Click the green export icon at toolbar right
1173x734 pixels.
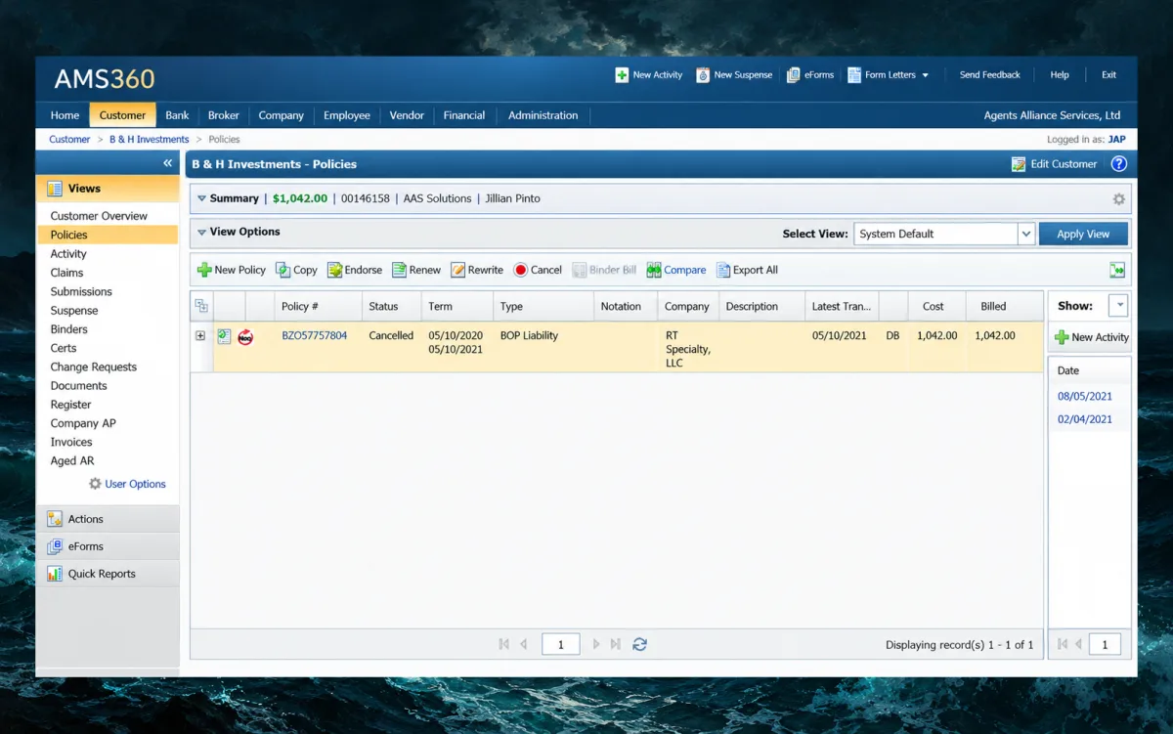(x=1117, y=271)
